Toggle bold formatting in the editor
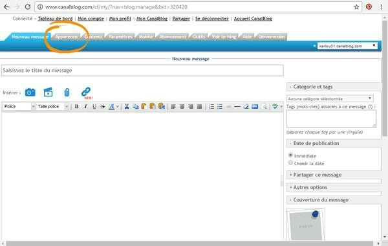 tap(77, 107)
